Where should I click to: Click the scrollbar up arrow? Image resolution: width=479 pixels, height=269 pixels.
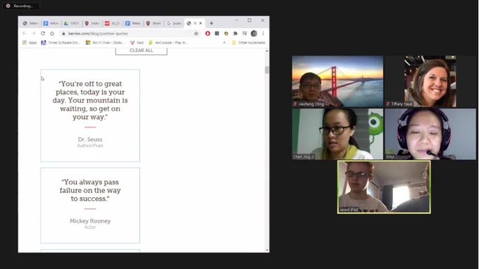click(x=267, y=51)
